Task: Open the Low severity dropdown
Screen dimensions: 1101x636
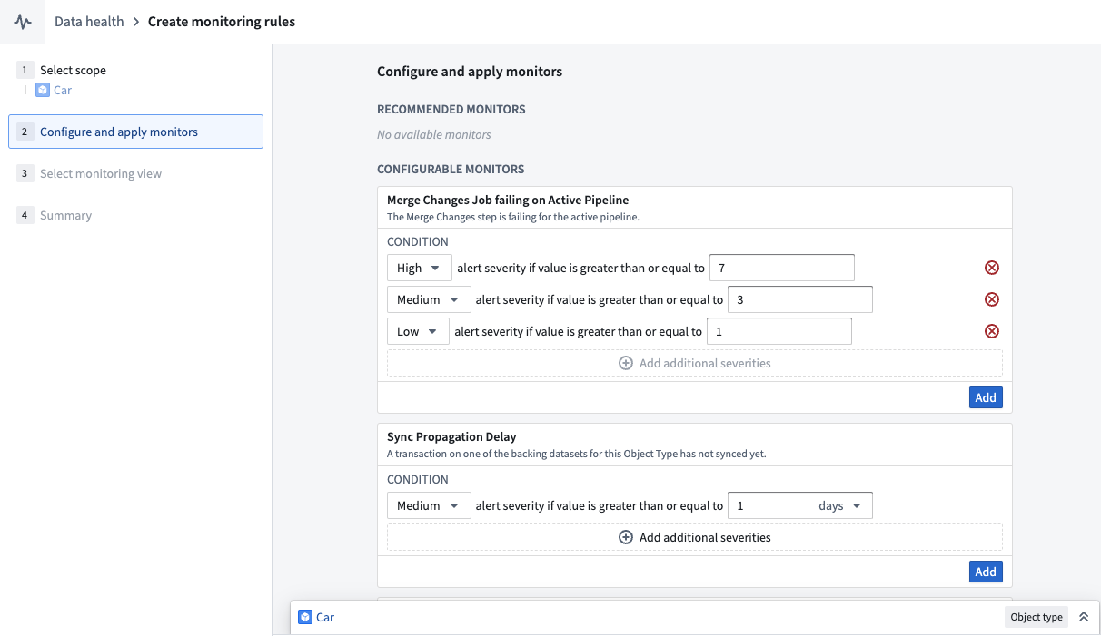Action: click(x=418, y=331)
